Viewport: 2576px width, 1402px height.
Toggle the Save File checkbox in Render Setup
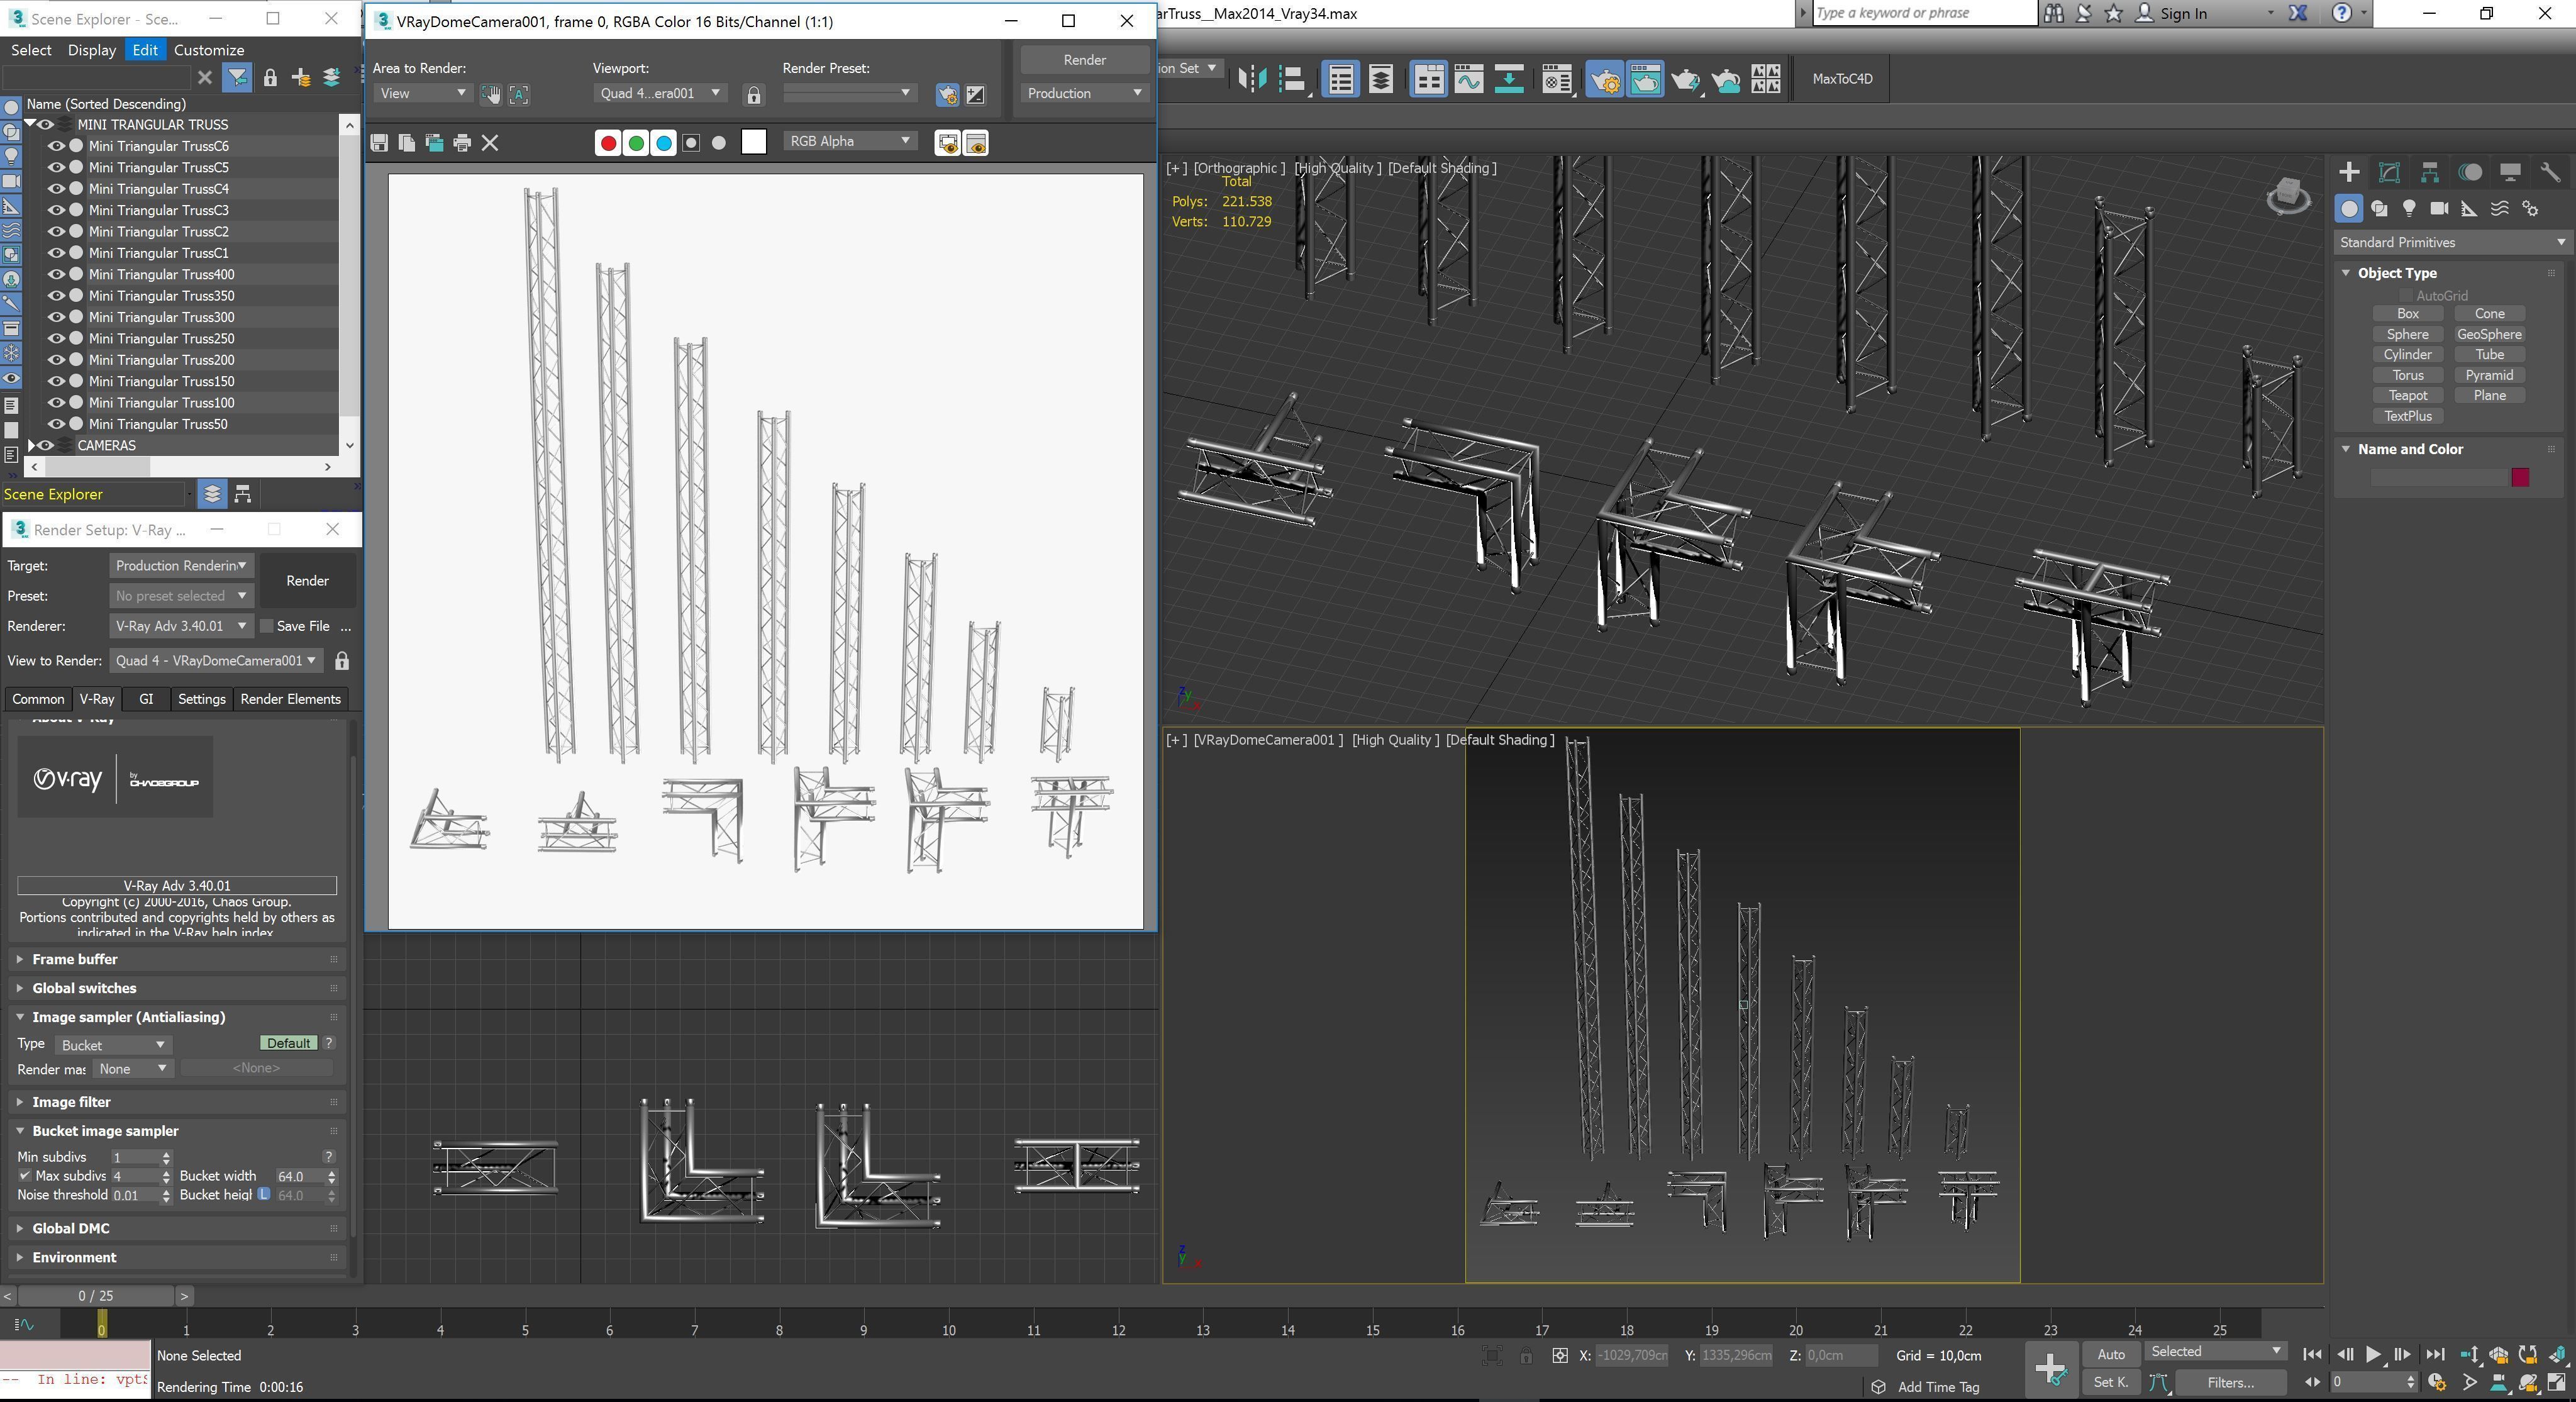coord(267,626)
